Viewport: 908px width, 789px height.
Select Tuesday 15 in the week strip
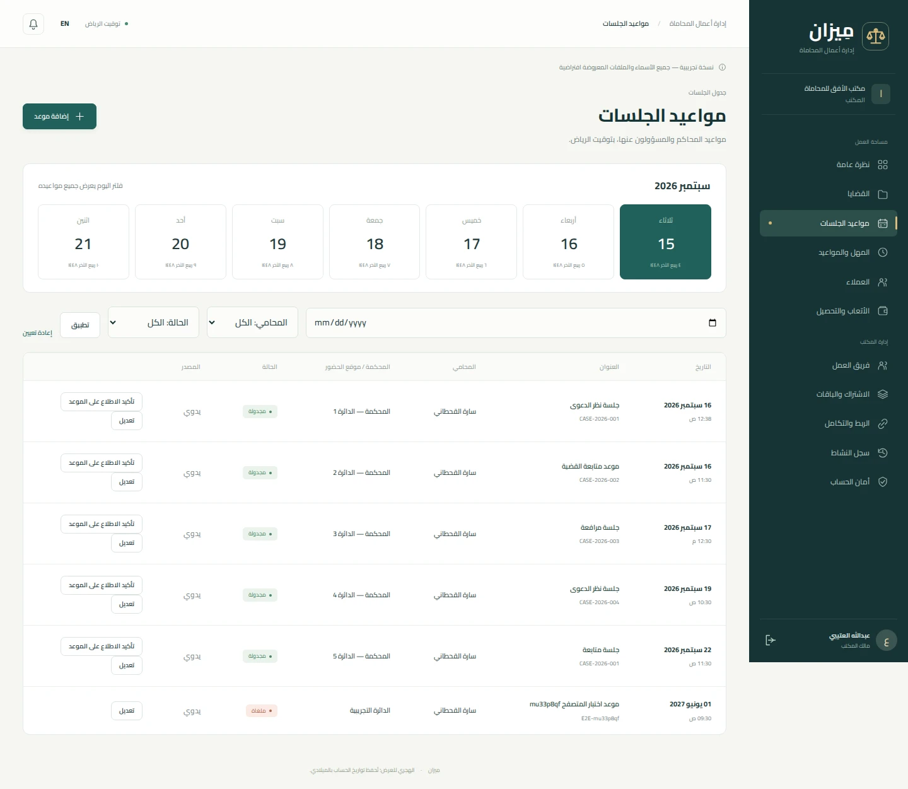coord(665,242)
